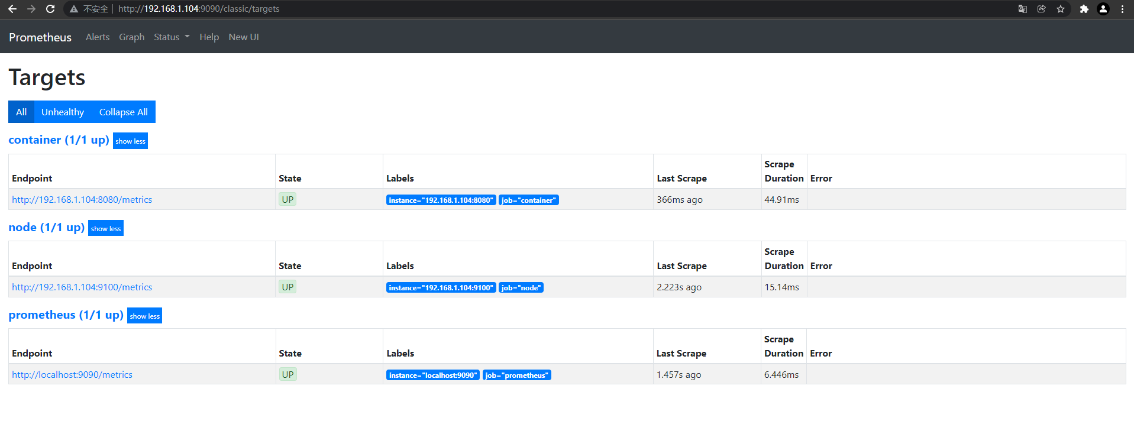Click the UP state badge for container
This screenshot has height=421, width=1134.
(x=287, y=199)
